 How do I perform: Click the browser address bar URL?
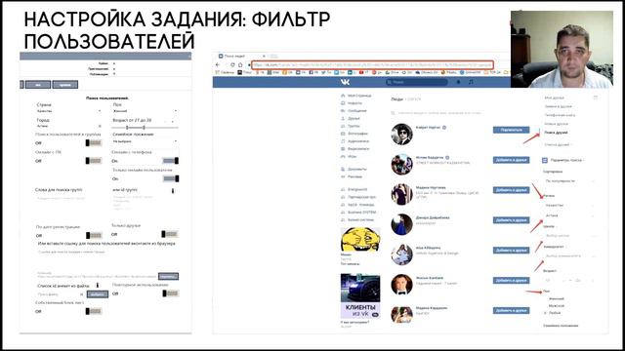[372, 65]
